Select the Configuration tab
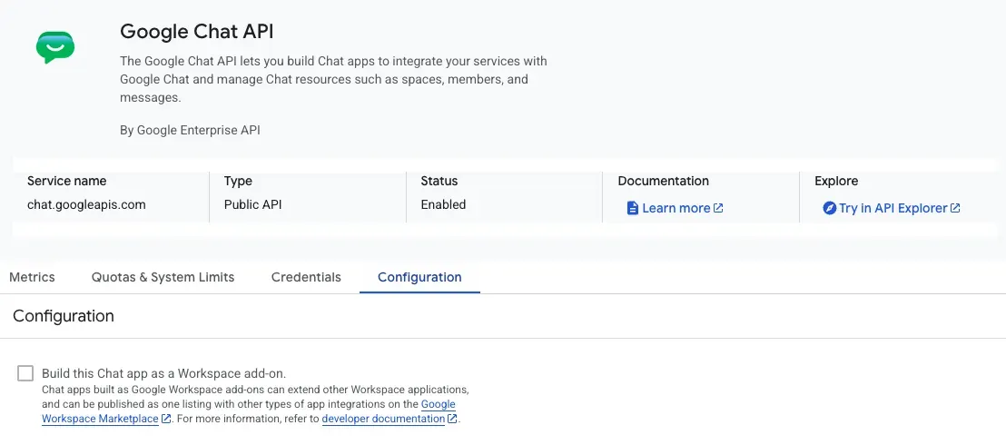Screen dimensions: 1006x445 (419, 277)
